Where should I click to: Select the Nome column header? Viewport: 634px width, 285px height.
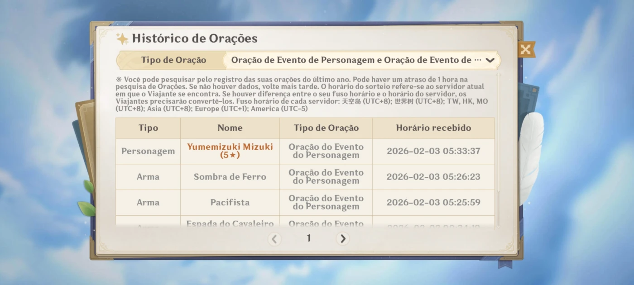click(x=230, y=128)
